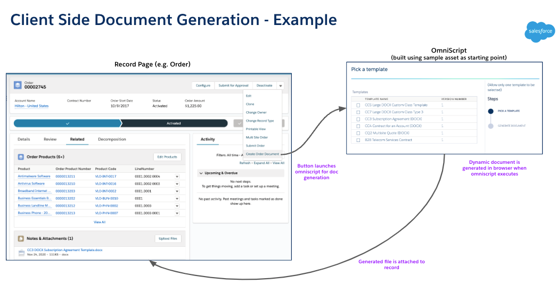
Task: Click the Generate Document step circle
Action: [490, 126]
